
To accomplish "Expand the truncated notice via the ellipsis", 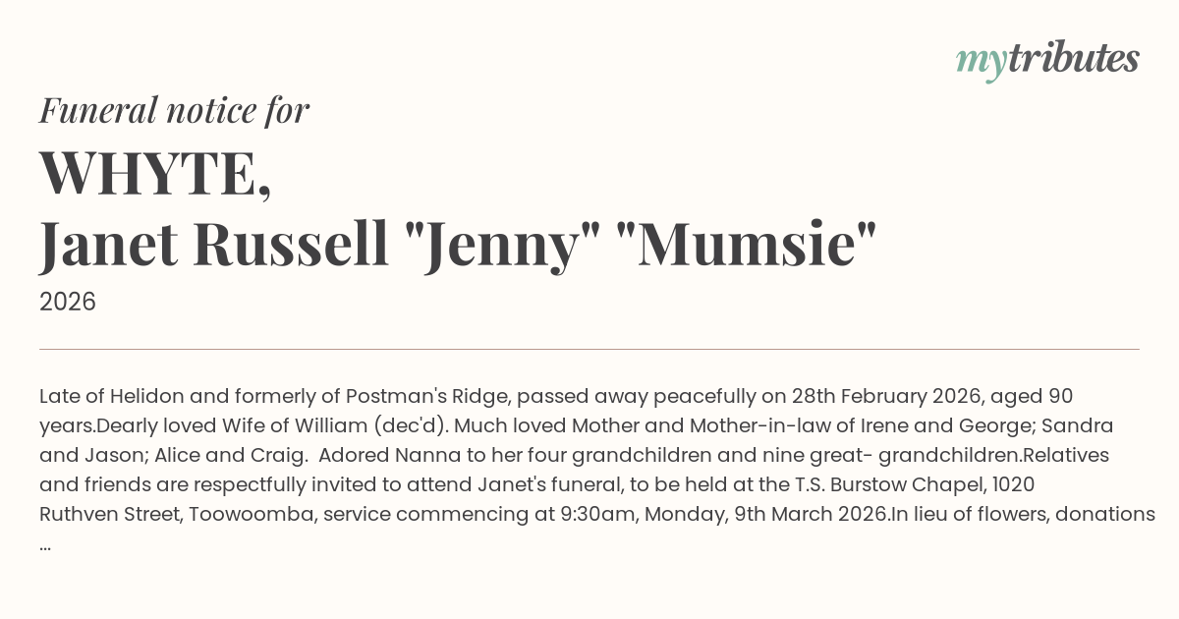I will (45, 543).
